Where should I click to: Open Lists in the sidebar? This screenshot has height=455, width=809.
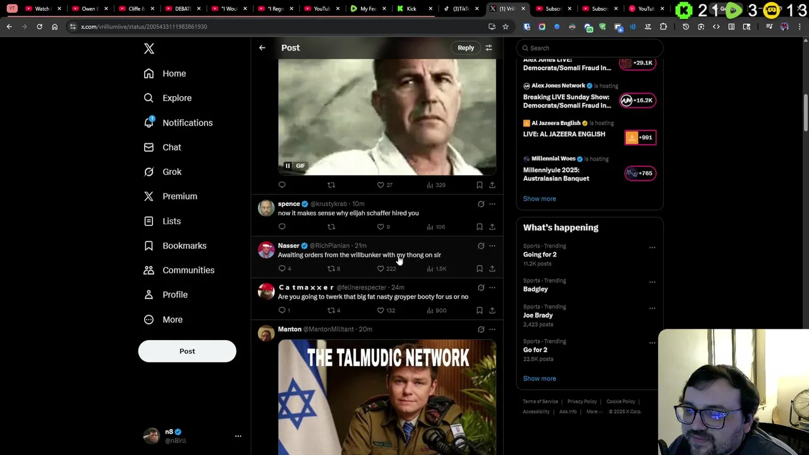tap(162, 221)
